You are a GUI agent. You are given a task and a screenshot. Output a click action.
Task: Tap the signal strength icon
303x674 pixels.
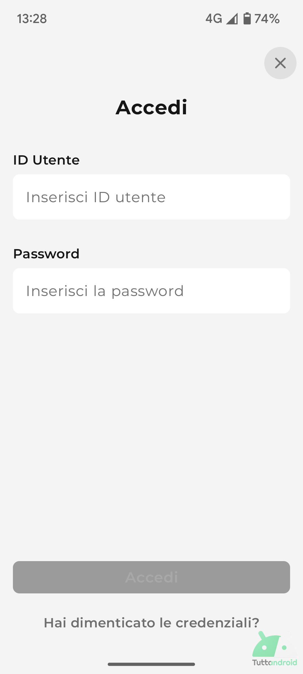(x=232, y=19)
